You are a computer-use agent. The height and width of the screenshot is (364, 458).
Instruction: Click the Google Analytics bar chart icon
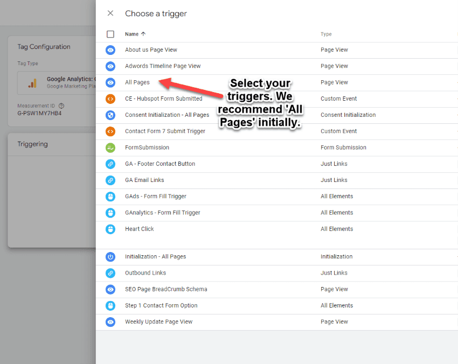33,83
